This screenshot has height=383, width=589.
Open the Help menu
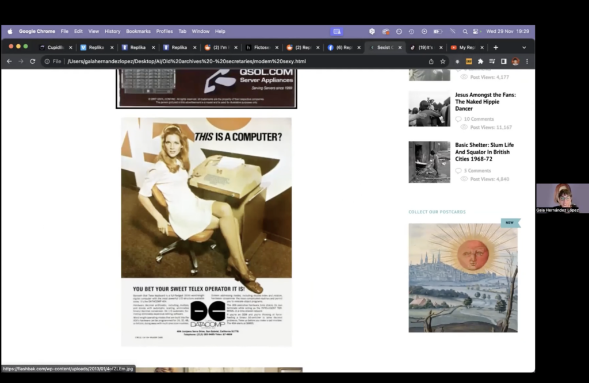pos(220,32)
